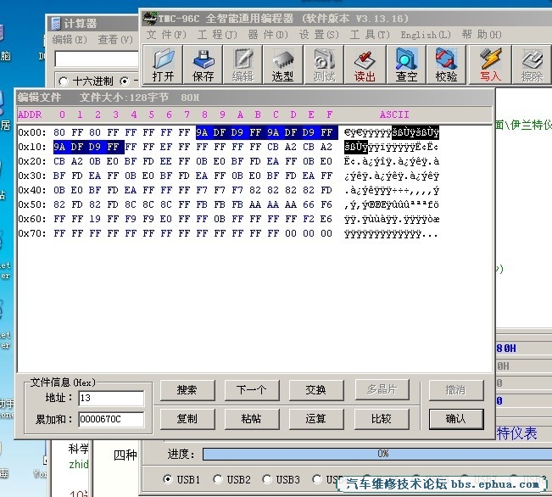Open the 工具(T) menu
Screen dimensions: 552x497
click(370, 35)
